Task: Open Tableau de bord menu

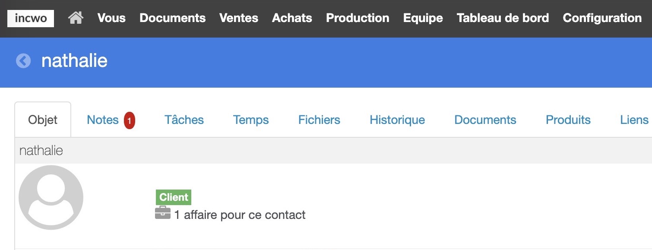Action: coord(503,18)
